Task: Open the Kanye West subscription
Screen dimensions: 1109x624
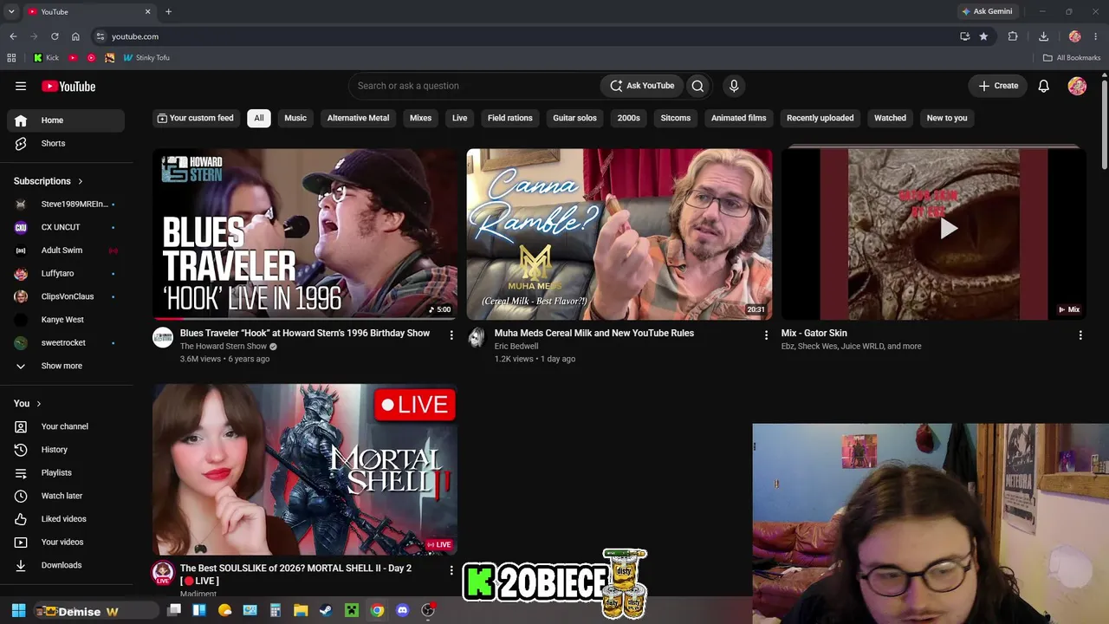Action: click(66, 320)
